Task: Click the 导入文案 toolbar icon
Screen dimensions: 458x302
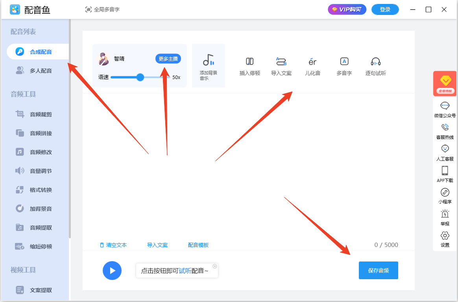Action: point(281,62)
